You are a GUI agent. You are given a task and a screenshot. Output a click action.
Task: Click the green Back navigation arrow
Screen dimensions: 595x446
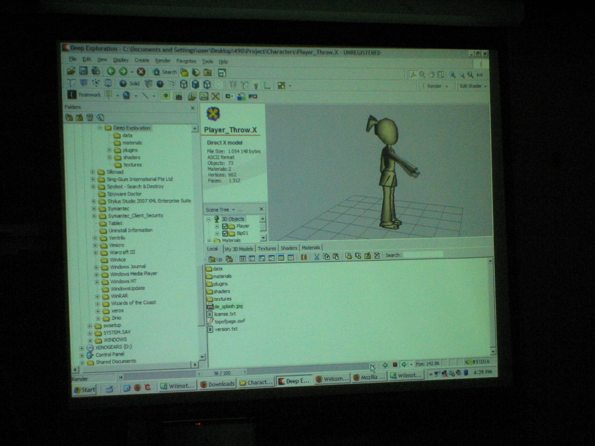[x=110, y=71]
